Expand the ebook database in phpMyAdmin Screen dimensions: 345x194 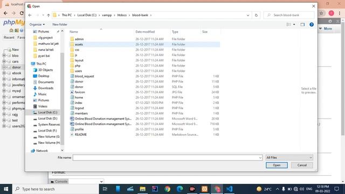(x=4, y=73)
